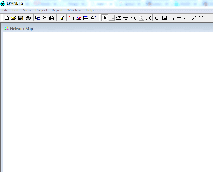
Task: Select the Add Label text tool
Action: (201, 18)
